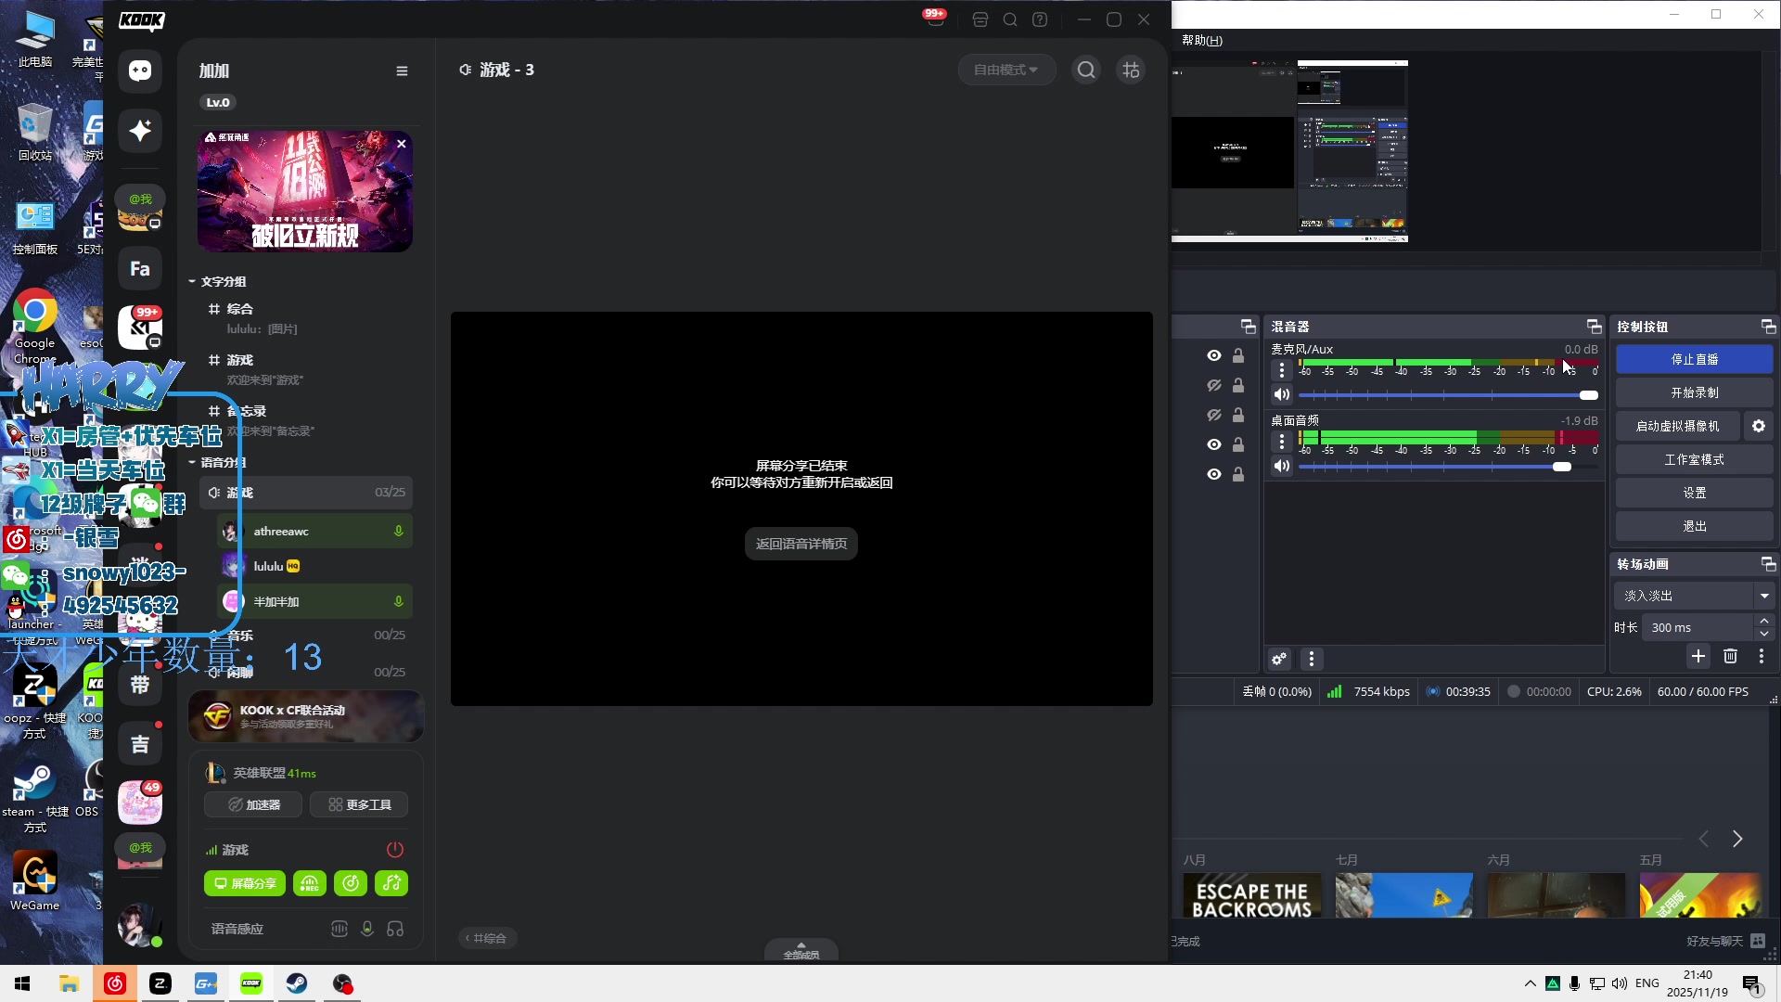Click 返回语音详情页 button
Viewport: 1781px width, 1002px height.
(x=801, y=544)
